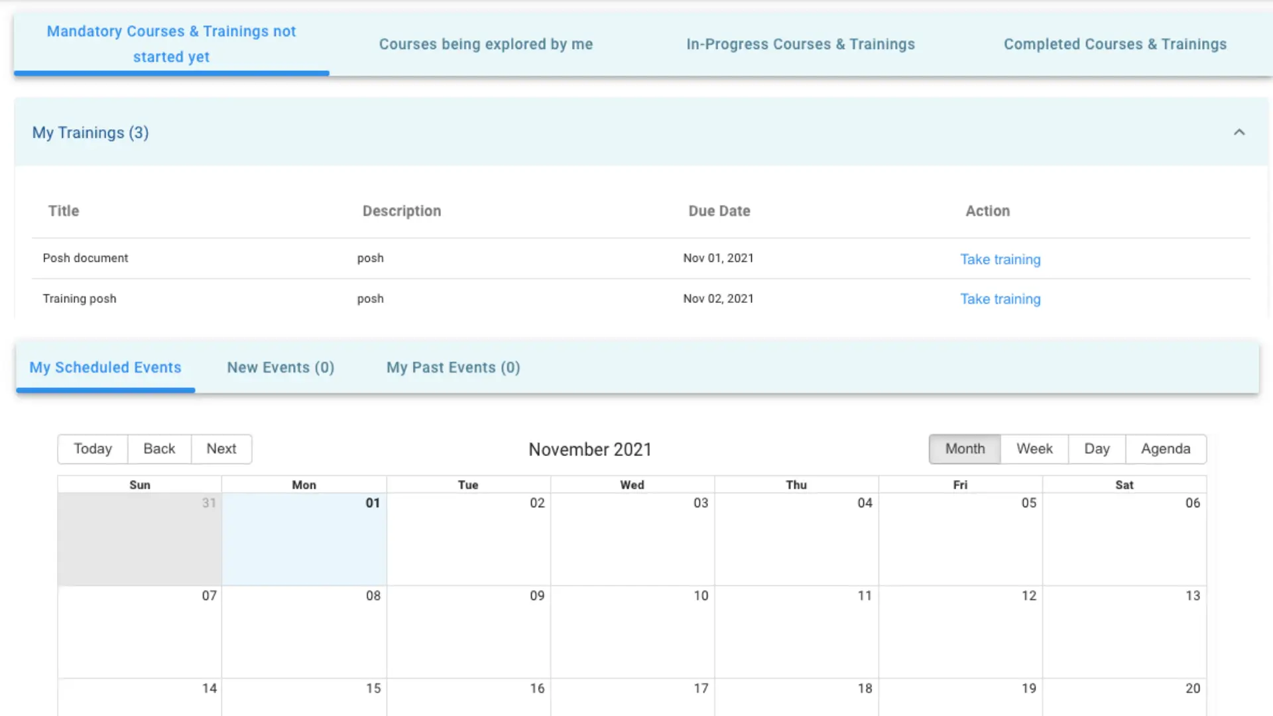Switch to New Events (0) tab
The height and width of the screenshot is (716, 1273).
[280, 367]
